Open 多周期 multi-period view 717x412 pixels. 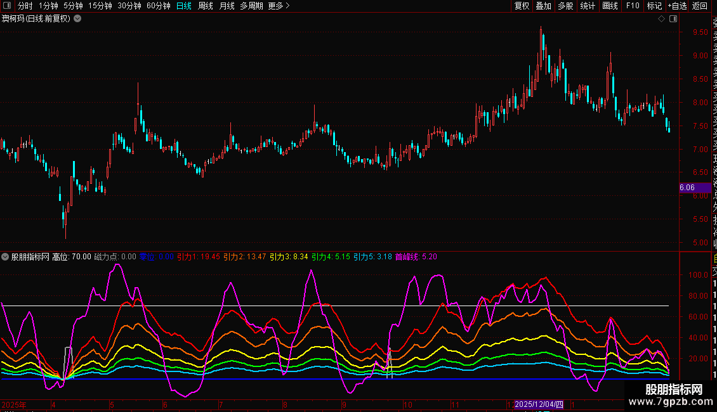[x=251, y=6]
